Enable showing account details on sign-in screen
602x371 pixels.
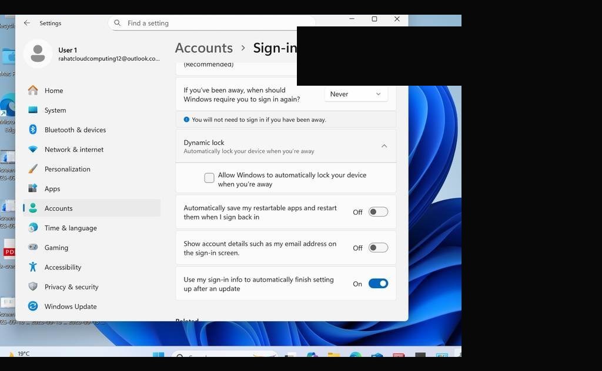click(x=378, y=248)
